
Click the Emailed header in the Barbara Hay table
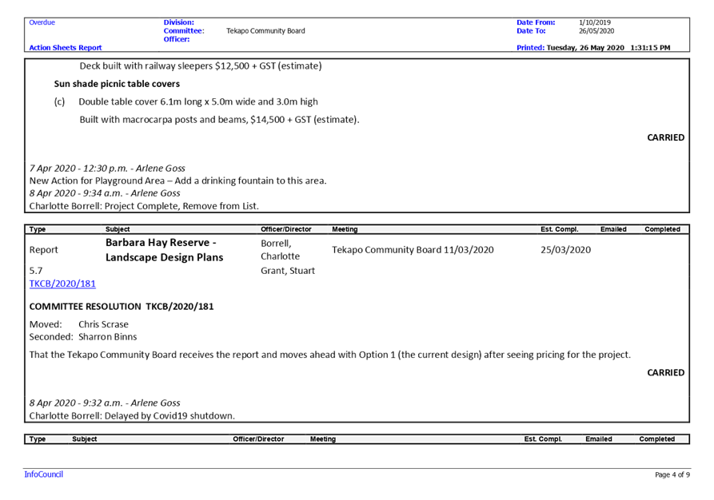pos(613,229)
